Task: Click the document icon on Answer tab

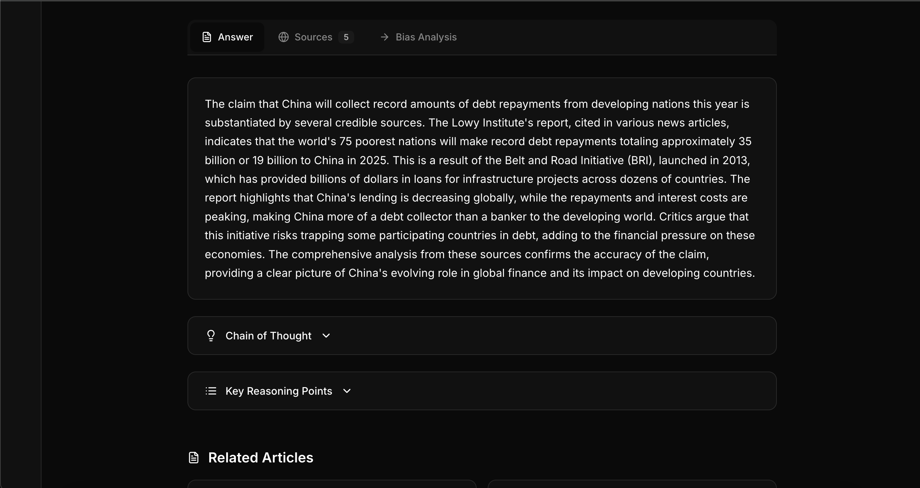Action: 207,37
